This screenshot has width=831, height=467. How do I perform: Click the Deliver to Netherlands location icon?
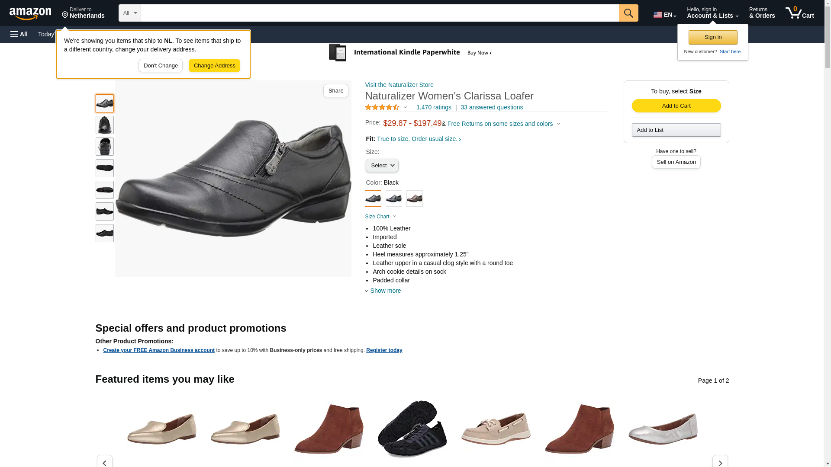point(65,16)
